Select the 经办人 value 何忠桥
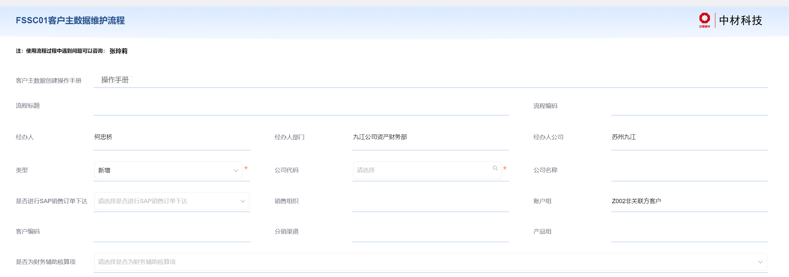Viewport: 789px width, 277px height. (x=103, y=137)
